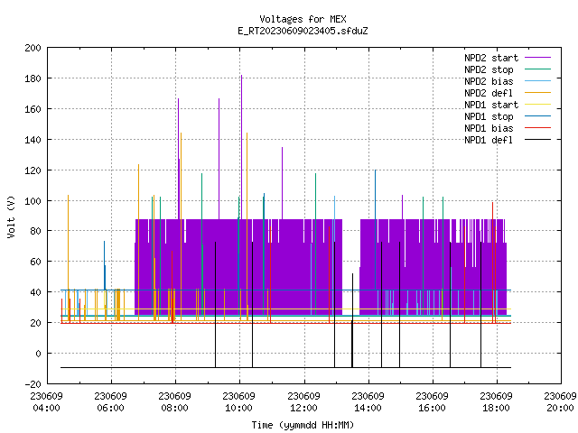Select the file name E_RT20230609023405.sfduZ
Image resolution: width=578 pixels, height=433 pixels.
click(303, 31)
